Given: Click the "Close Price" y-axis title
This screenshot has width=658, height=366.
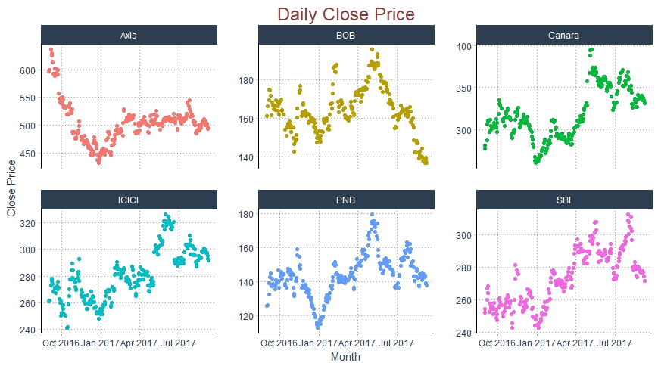Looking at the screenshot, I should (x=11, y=189).
